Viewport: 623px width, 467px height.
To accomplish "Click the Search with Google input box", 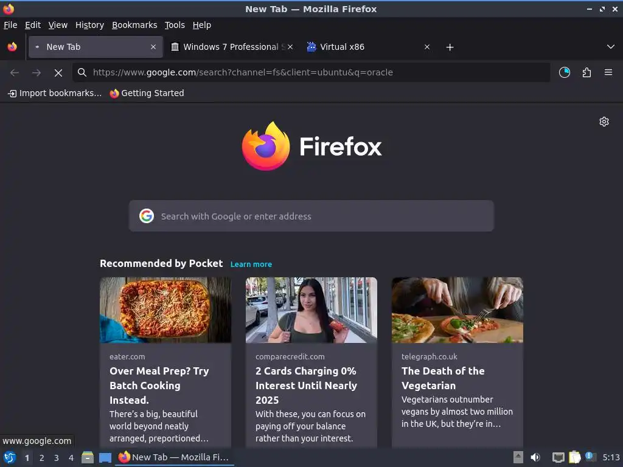I will click(x=311, y=216).
